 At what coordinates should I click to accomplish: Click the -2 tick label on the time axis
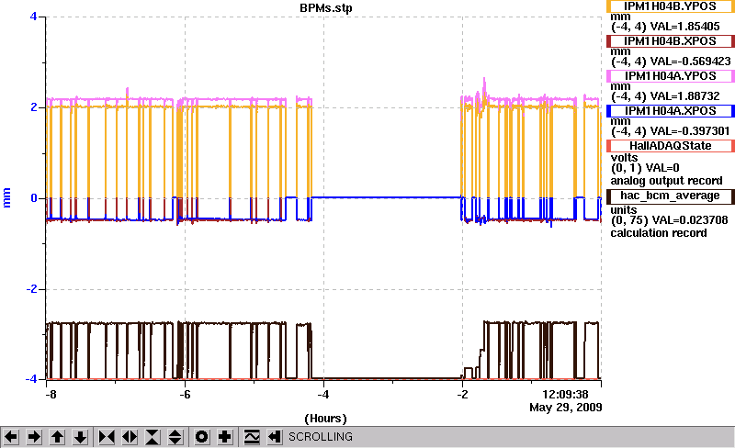pos(462,395)
